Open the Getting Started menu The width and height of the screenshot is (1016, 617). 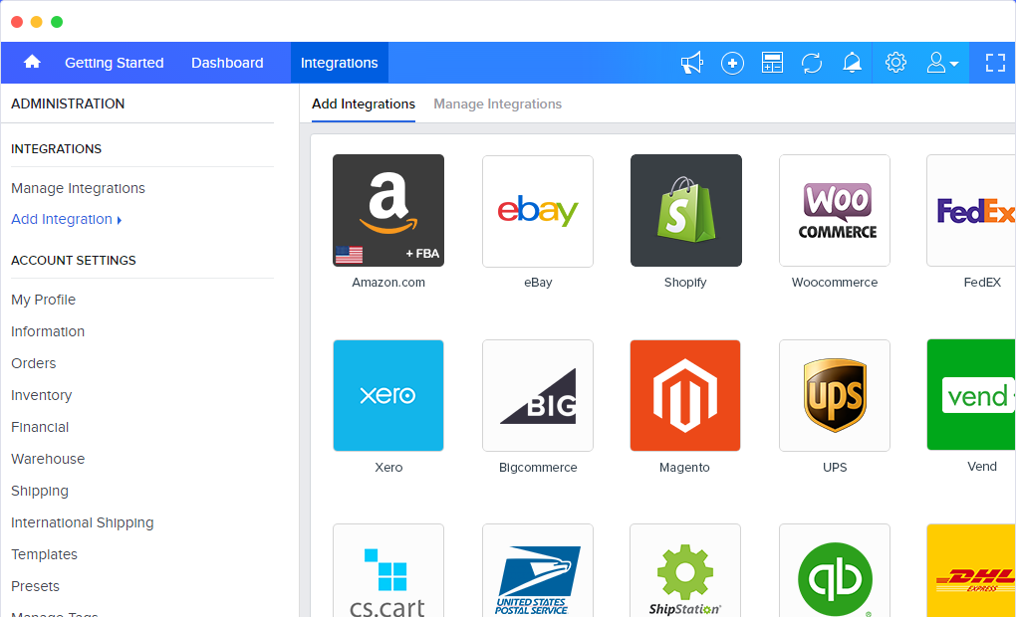tap(114, 63)
